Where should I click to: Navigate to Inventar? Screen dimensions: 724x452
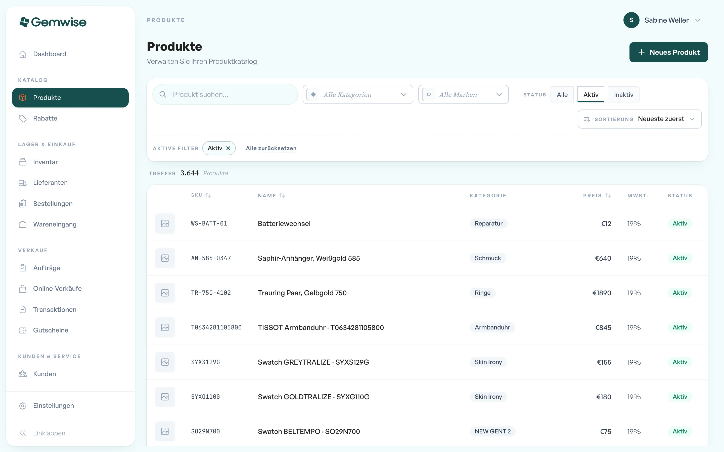[70, 162]
